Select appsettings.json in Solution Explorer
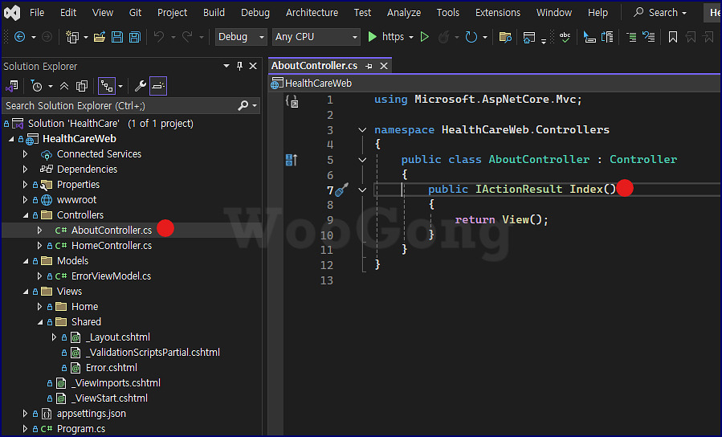 pyautogui.click(x=92, y=414)
